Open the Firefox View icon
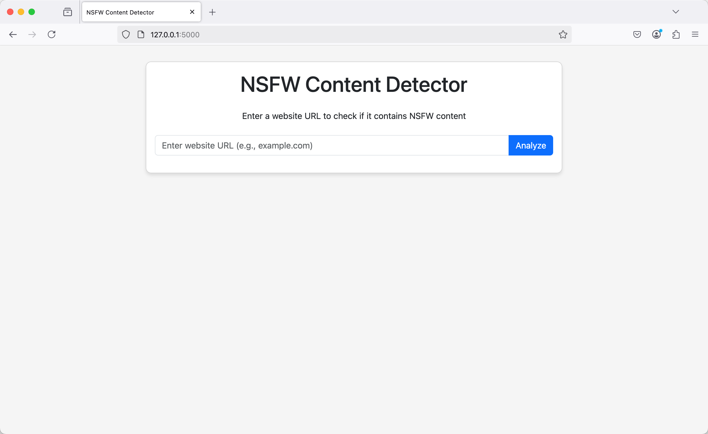Screen dimensions: 708x434 pos(68,12)
